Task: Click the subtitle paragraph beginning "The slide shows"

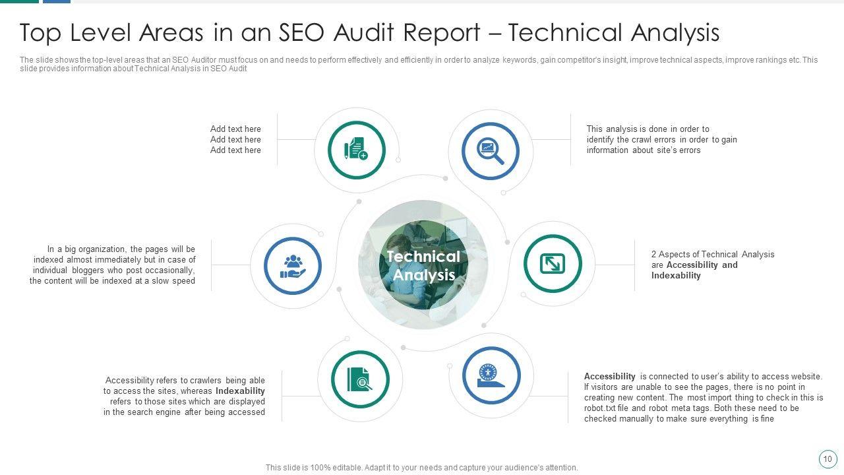Action: coord(419,64)
